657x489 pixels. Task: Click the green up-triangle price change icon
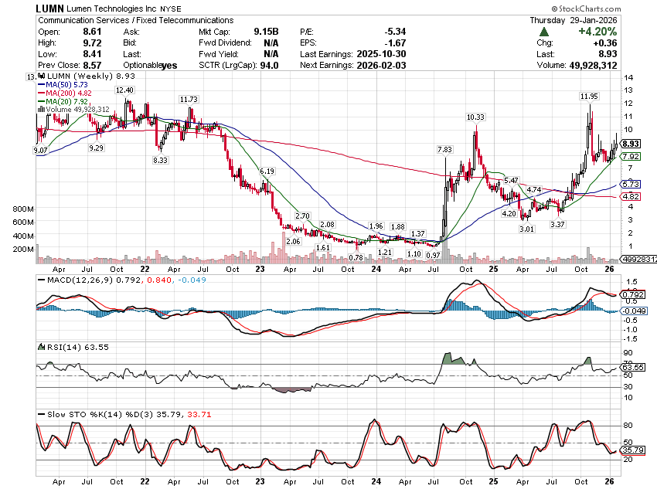(x=544, y=32)
